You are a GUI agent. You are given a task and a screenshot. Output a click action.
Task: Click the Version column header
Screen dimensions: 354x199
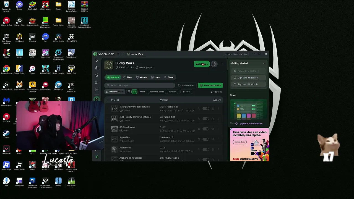[x=164, y=100]
